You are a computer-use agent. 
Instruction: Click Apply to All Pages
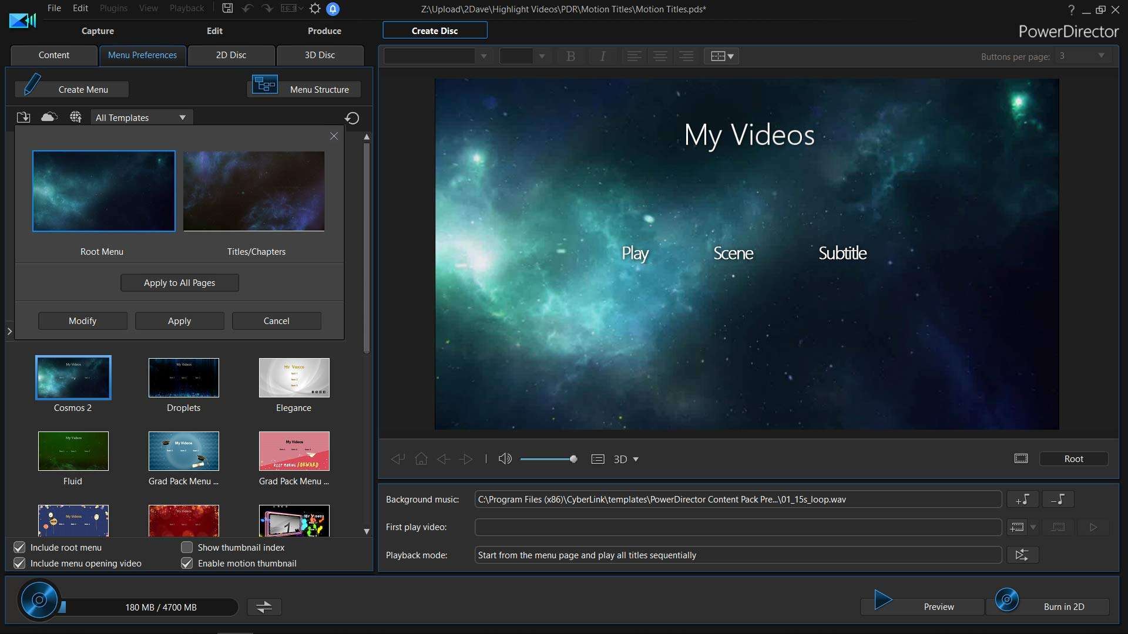[179, 282]
